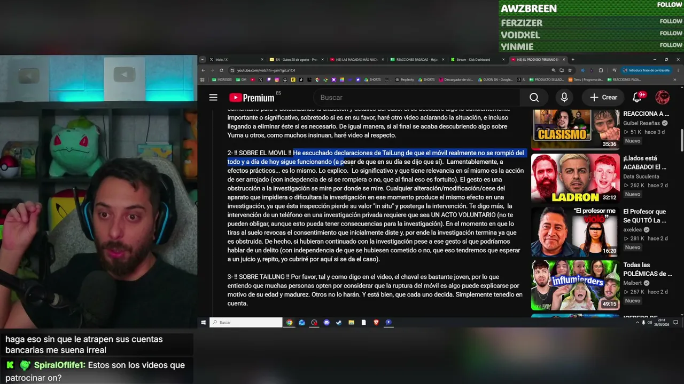Open the YouTube guide hamburger menu
The image size is (684, 384).
pyautogui.click(x=213, y=98)
